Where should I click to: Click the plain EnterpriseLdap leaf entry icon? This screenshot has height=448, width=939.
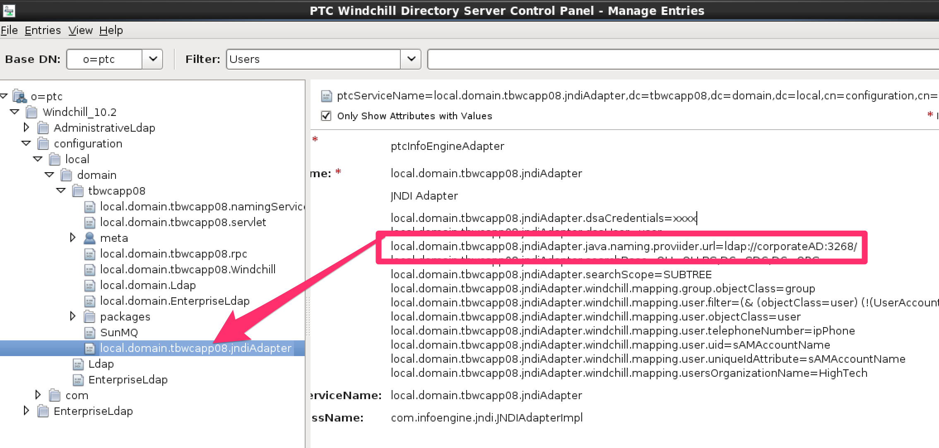point(78,380)
